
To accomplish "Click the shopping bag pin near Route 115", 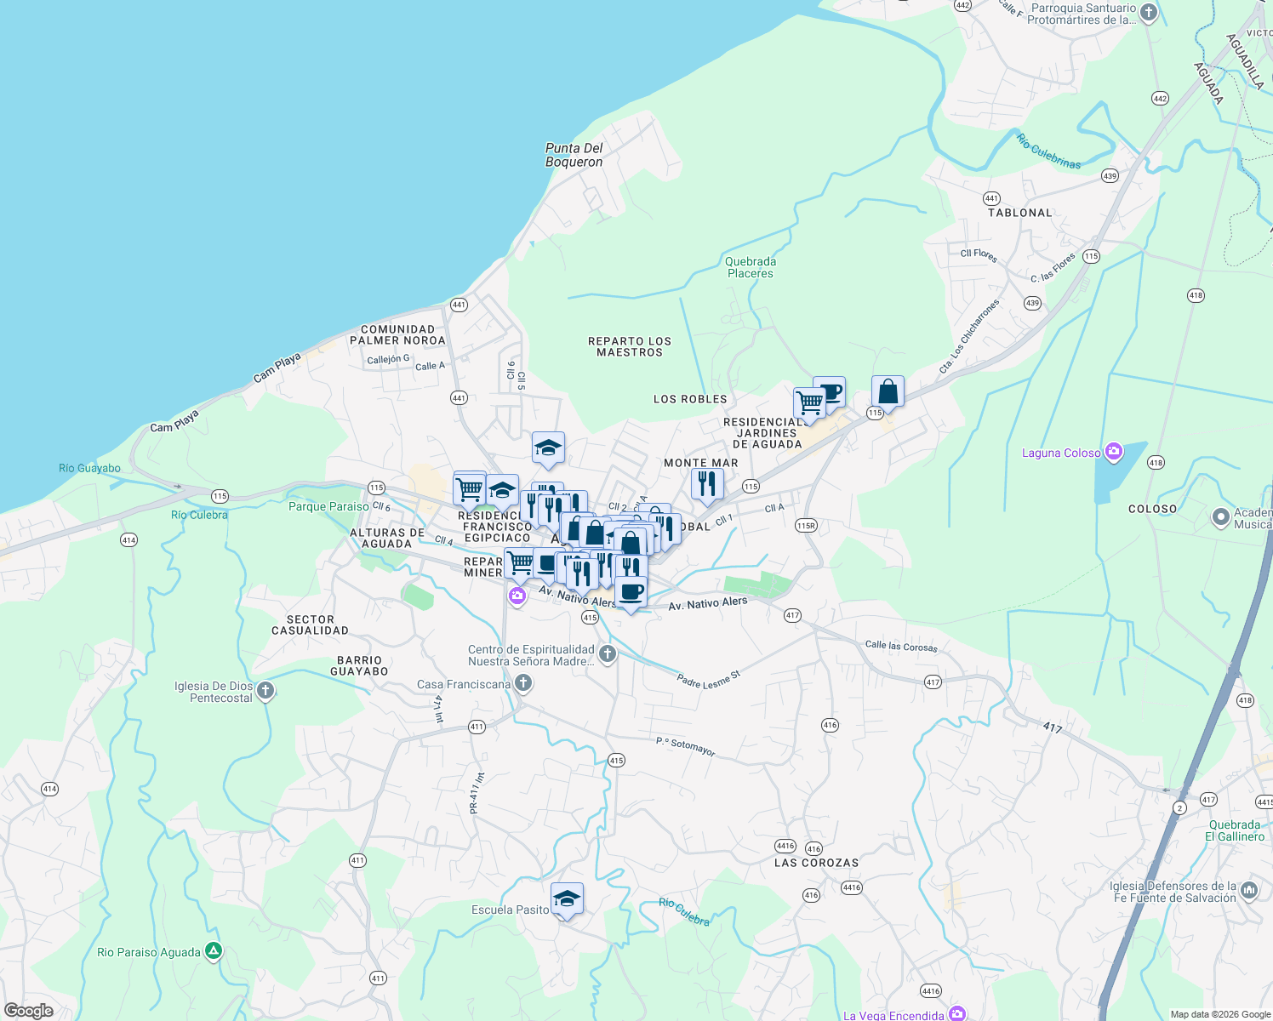I will (888, 393).
